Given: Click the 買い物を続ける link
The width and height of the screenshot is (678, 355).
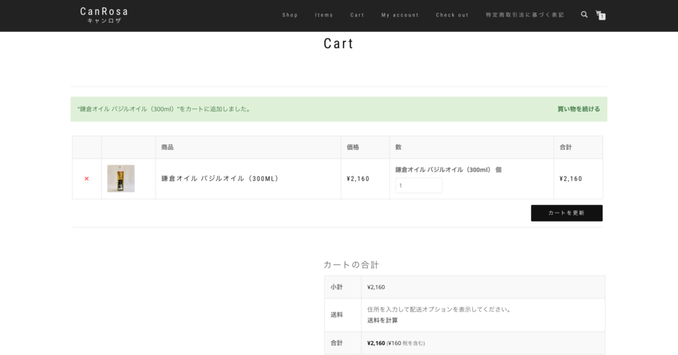Looking at the screenshot, I should 579,109.
